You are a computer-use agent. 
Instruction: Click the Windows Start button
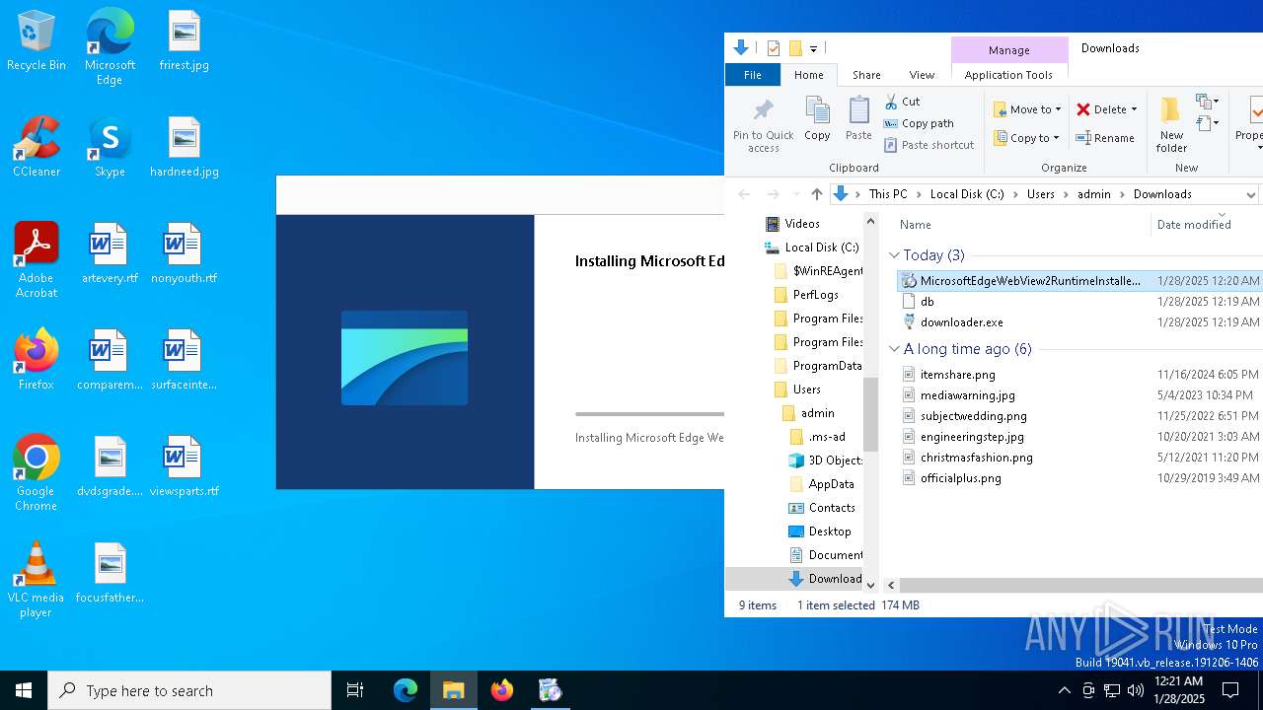(x=24, y=690)
